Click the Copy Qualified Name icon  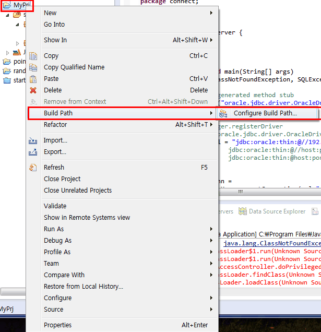(33, 67)
